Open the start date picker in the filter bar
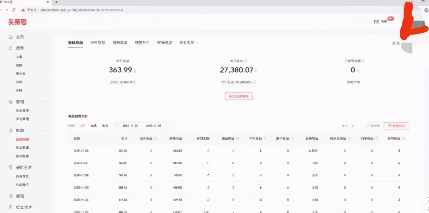429x213 pixels. tap(129, 126)
